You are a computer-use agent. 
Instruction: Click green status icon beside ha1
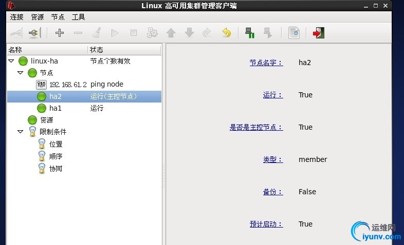[x=42, y=108]
